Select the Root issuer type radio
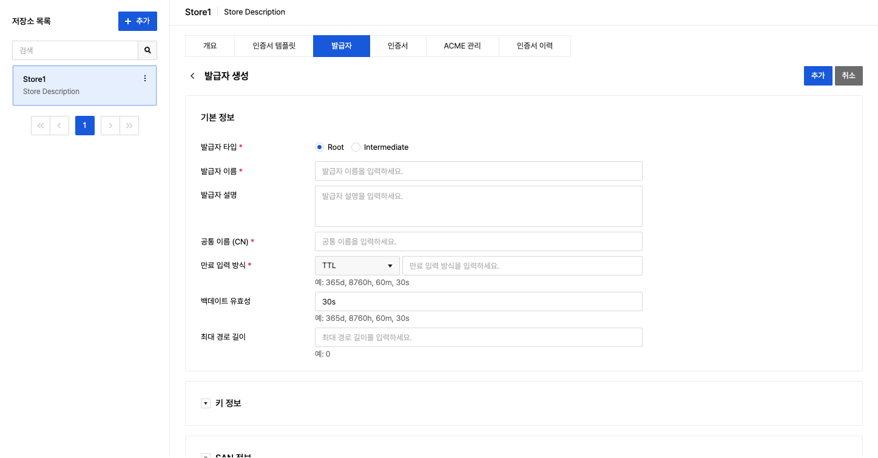Viewport: 878px width, 458px height. click(320, 147)
